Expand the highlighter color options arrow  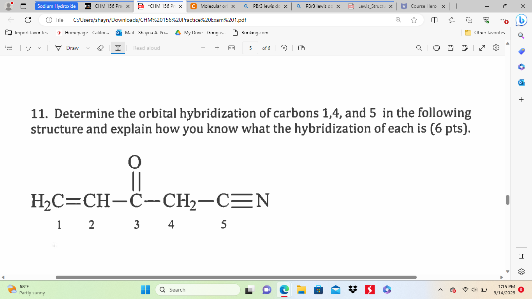tap(39, 48)
